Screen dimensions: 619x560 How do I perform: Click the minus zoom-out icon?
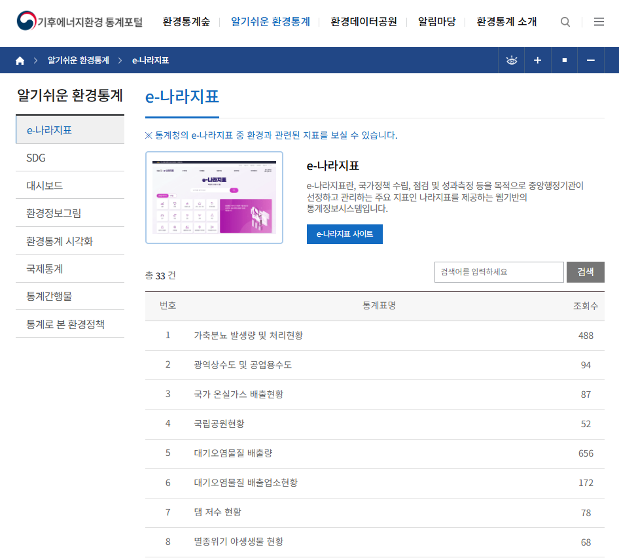point(591,60)
